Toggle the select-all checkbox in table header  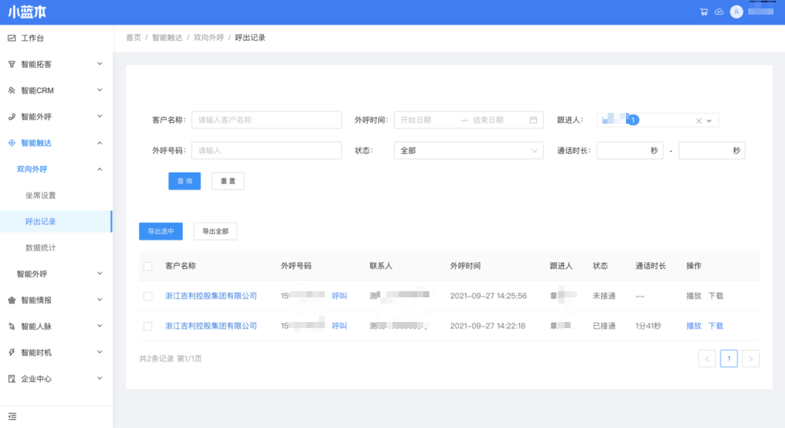coord(148,266)
